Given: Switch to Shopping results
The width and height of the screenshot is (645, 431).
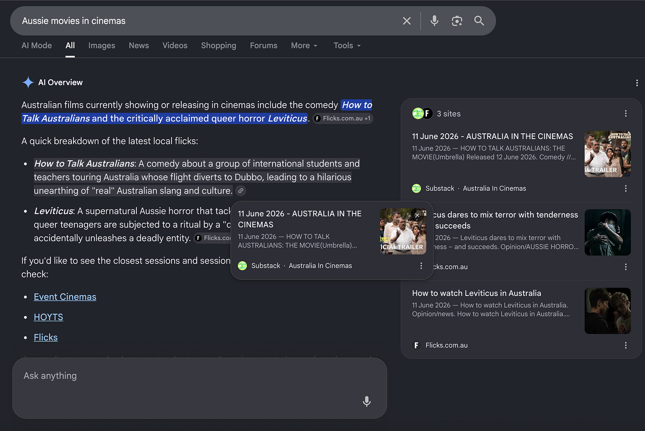Looking at the screenshot, I should tap(218, 46).
